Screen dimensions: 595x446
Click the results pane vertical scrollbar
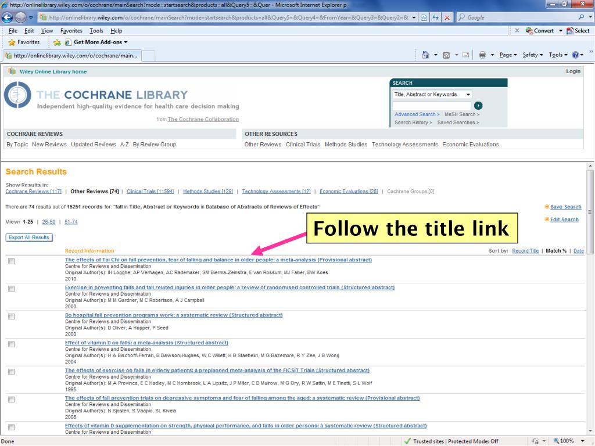tap(590, 213)
